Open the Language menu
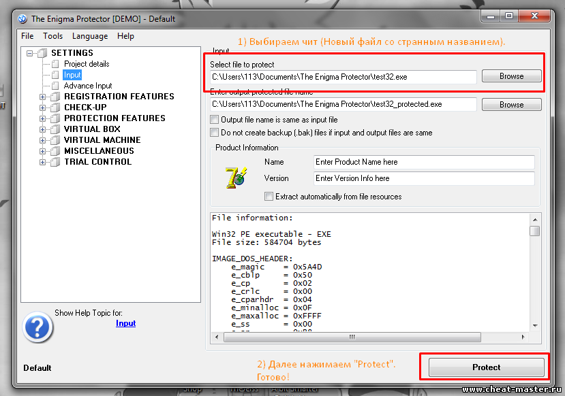Screen dimensions: 565x396 coord(90,36)
